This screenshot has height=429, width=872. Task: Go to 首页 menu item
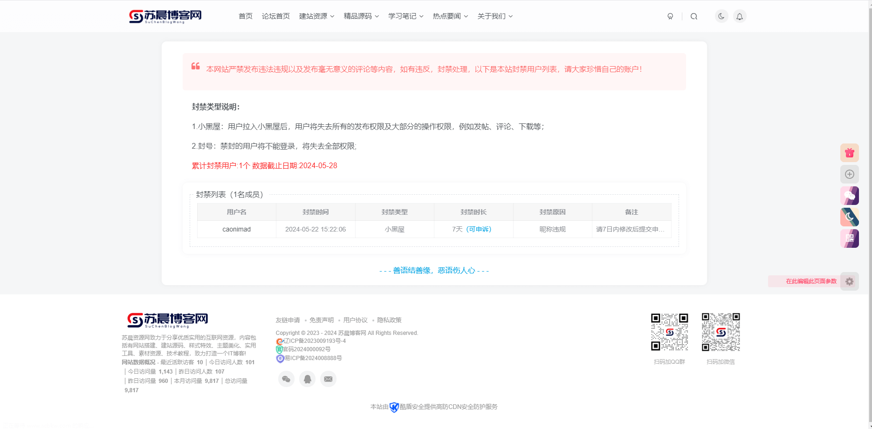pos(246,16)
